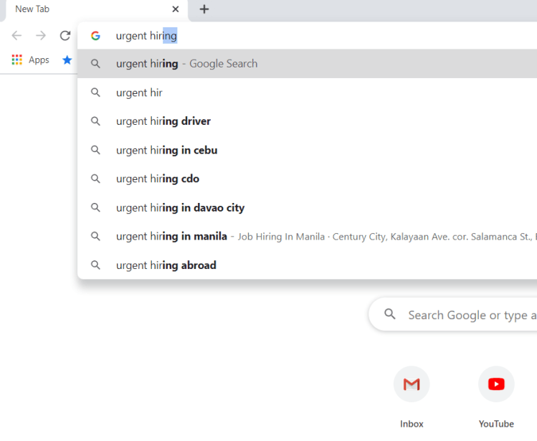Image resolution: width=537 pixels, height=441 pixels.
Task: Click the blue bookmark star icon
Action: tap(67, 60)
